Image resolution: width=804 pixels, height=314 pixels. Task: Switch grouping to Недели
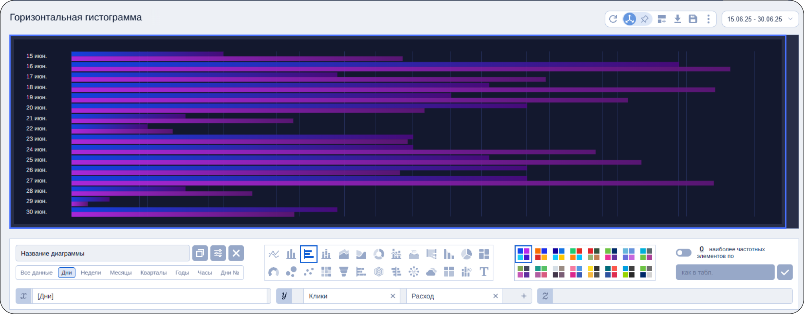tap(91, 272)
